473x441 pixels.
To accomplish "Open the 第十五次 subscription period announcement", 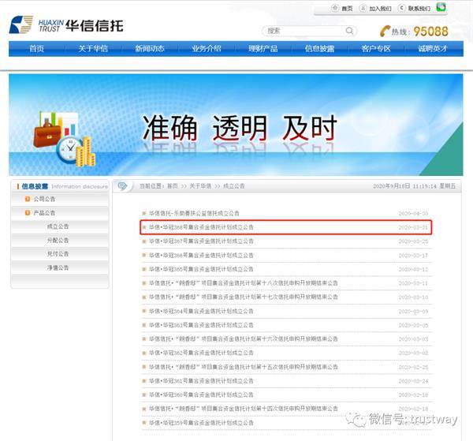I will point(243,367).
